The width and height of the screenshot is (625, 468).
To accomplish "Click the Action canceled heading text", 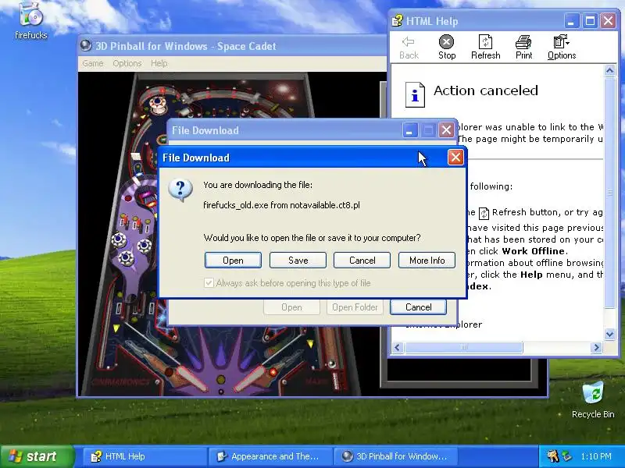I will click(485, 90).
